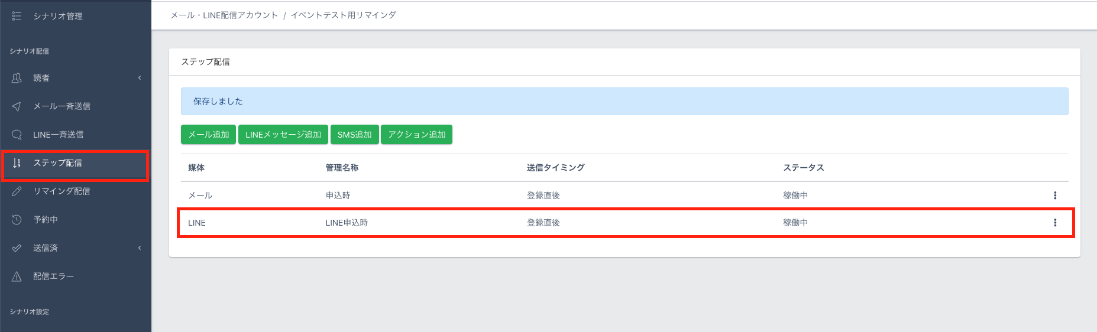This screenshot has height=332, width=1097.
Task: Click the 読者 people icon in sidebar
Action: click(17, 78)
